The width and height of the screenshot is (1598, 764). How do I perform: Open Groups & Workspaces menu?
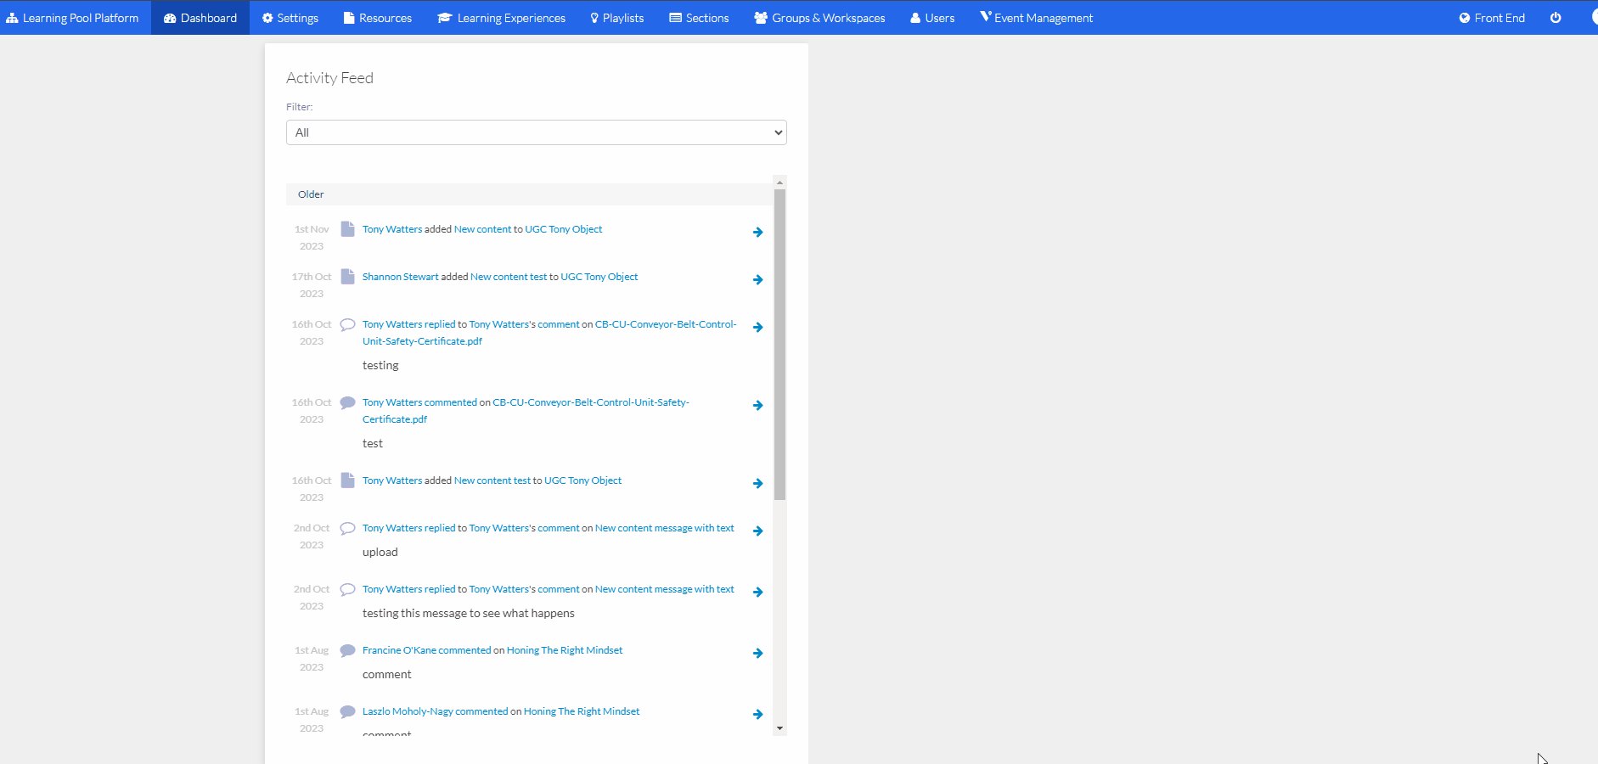pyautogui.click(x=819, y=18)
